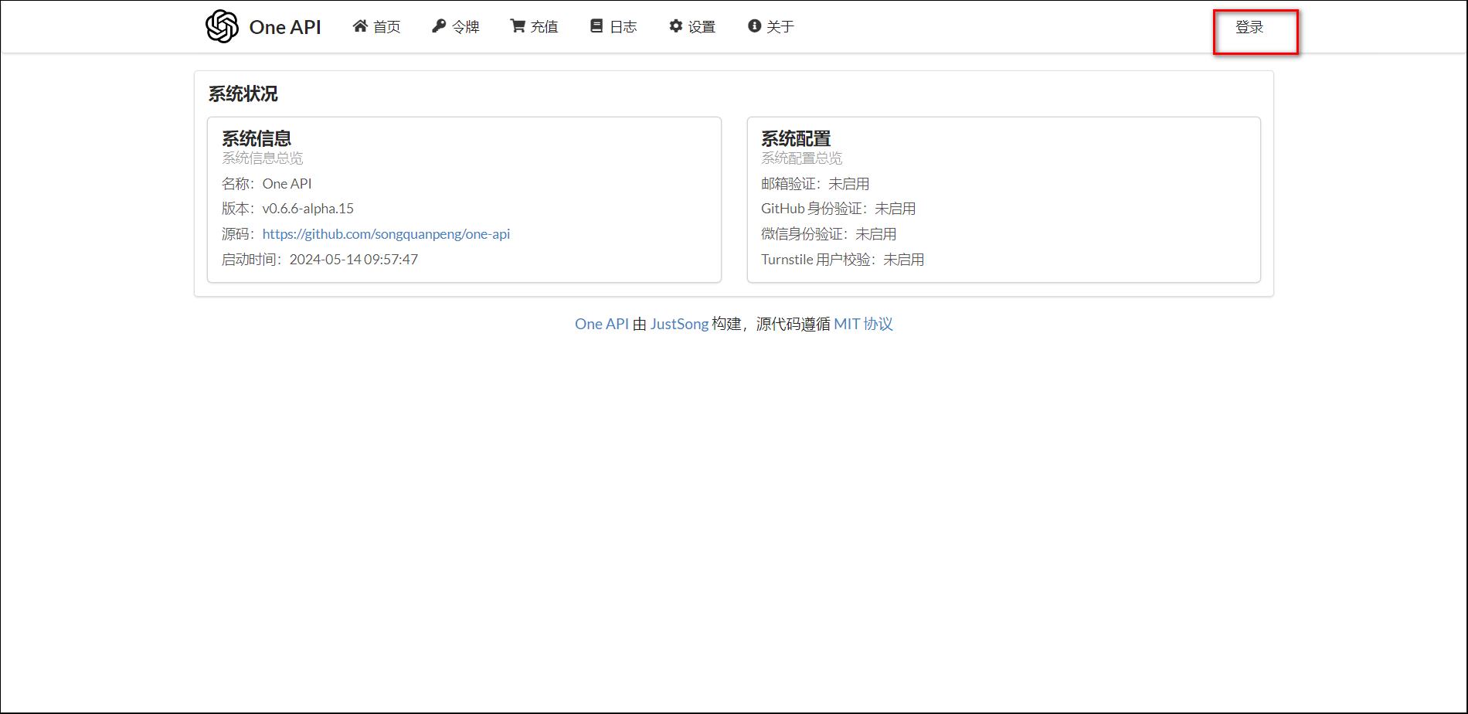The image size is (1468, 714).
Task: Switch to the 日志 text label in navbar
Action: pyautogui.click(x=624, y=27)
